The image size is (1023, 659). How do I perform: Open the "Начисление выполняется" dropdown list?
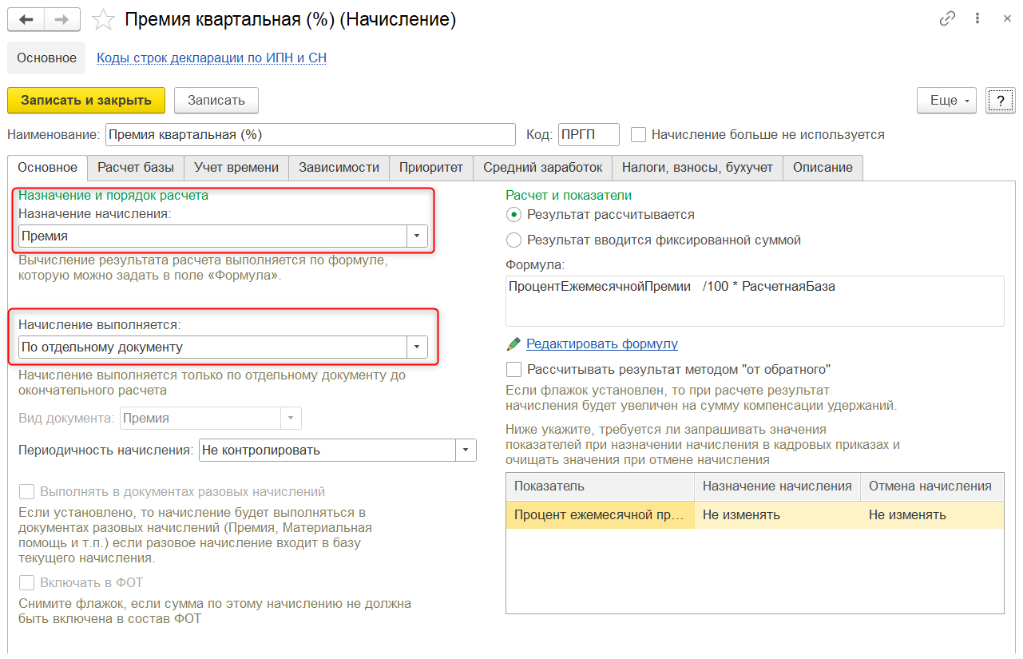pyautogui.click(x=417, y=347)
